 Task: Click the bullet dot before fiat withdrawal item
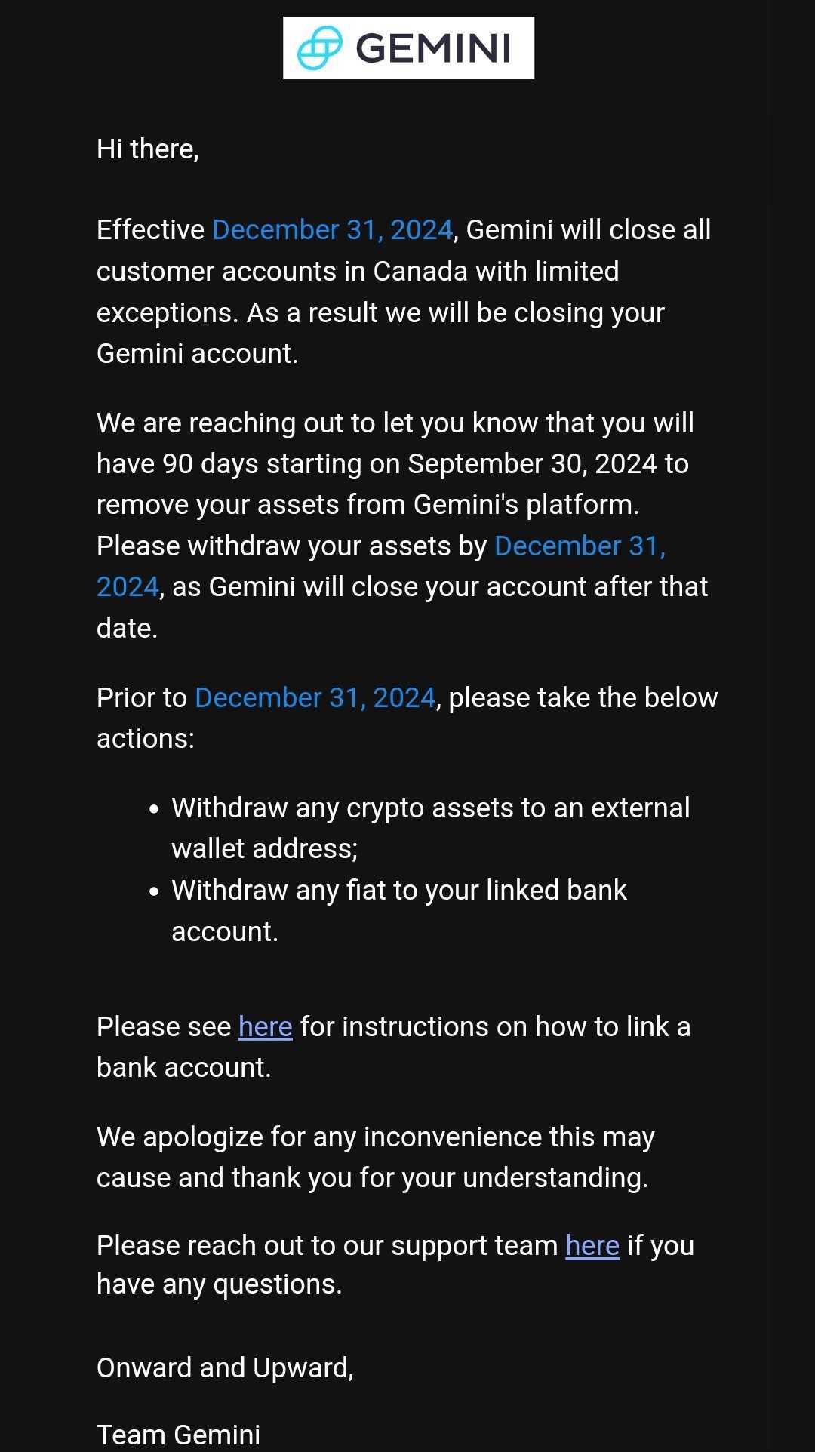[x=155, y=892]
